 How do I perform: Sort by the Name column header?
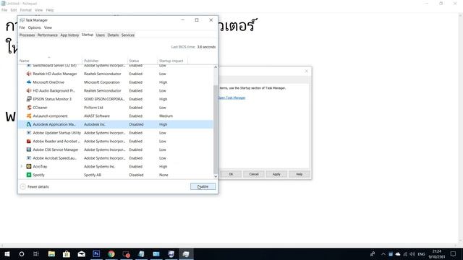point(50,61)
